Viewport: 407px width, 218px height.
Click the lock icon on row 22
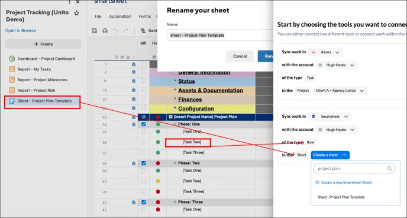(134, 99)
